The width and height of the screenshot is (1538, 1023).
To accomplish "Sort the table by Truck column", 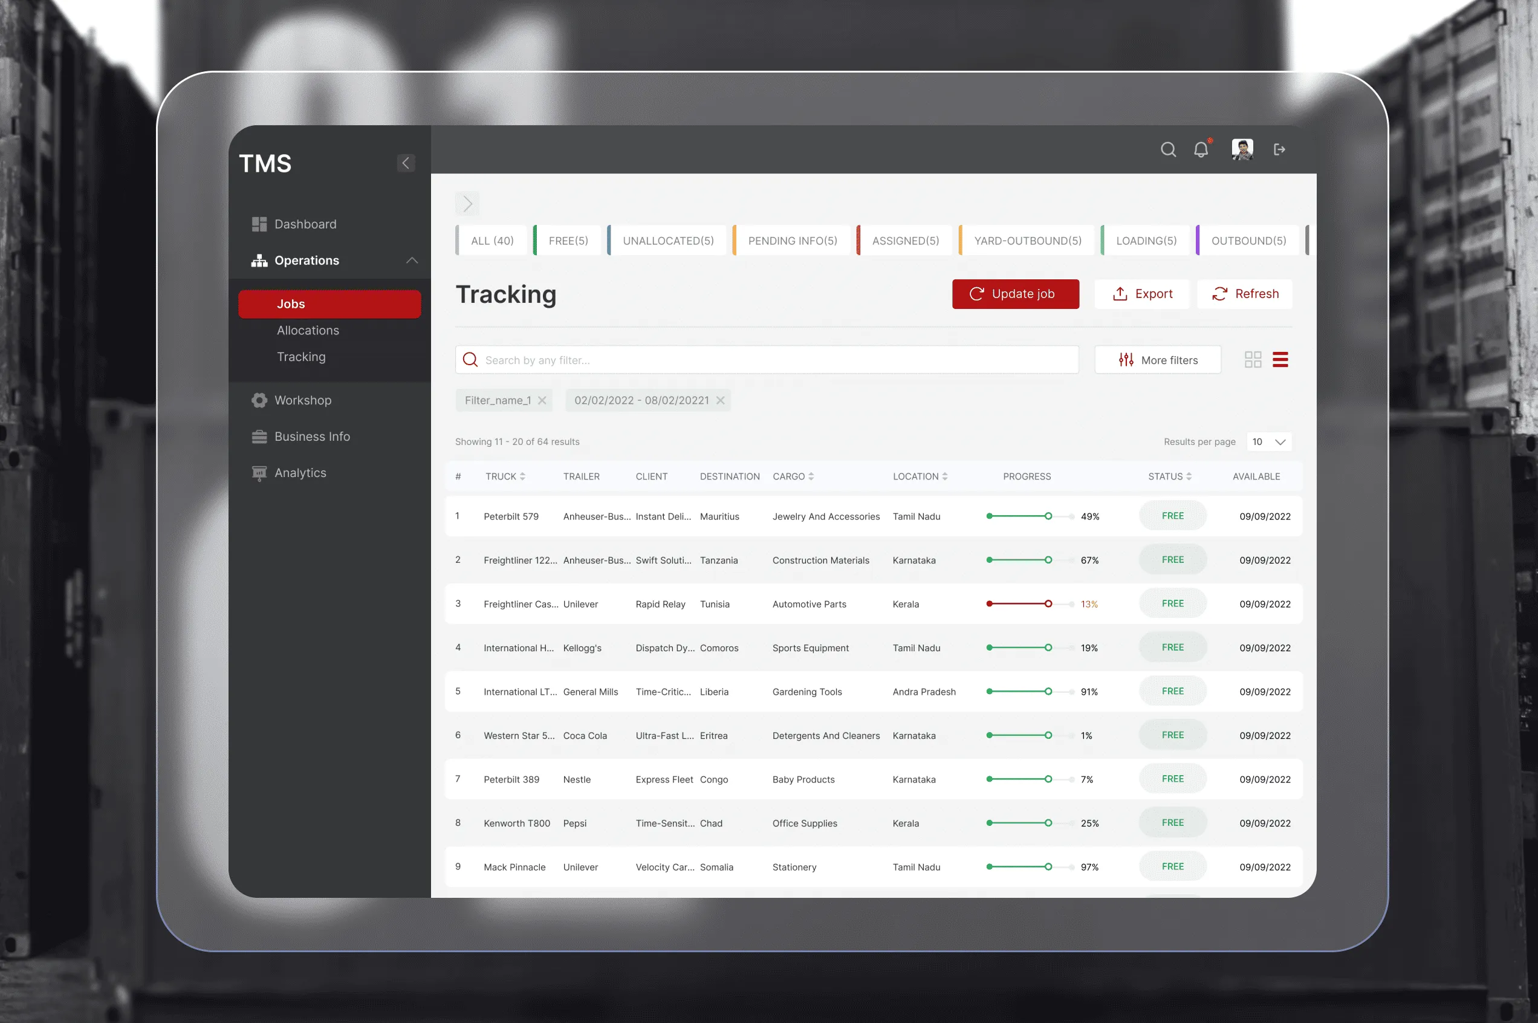I will coord(522,477).
